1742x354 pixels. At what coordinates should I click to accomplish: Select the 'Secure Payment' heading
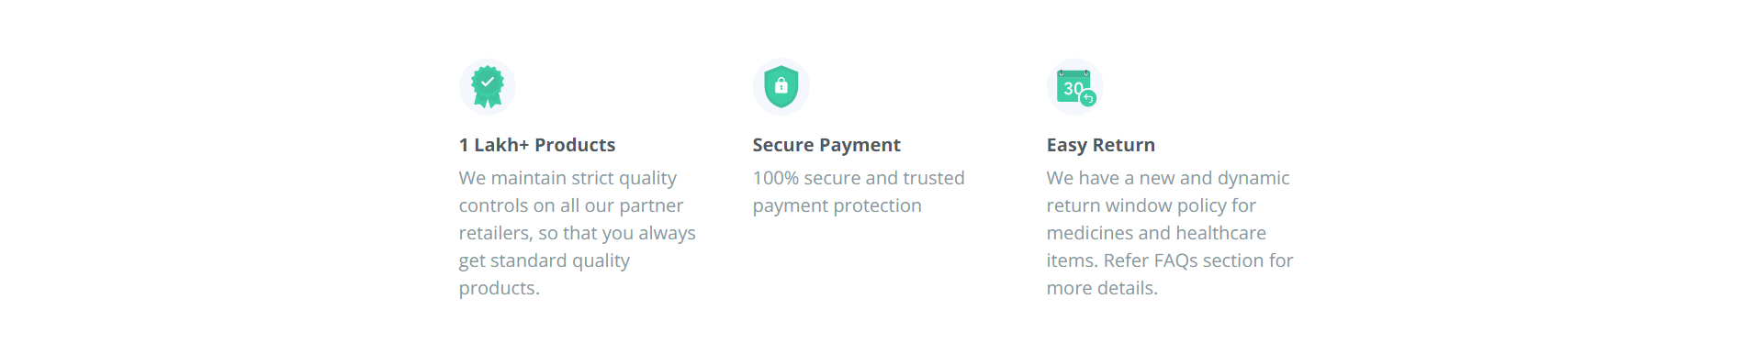[826, 145]
